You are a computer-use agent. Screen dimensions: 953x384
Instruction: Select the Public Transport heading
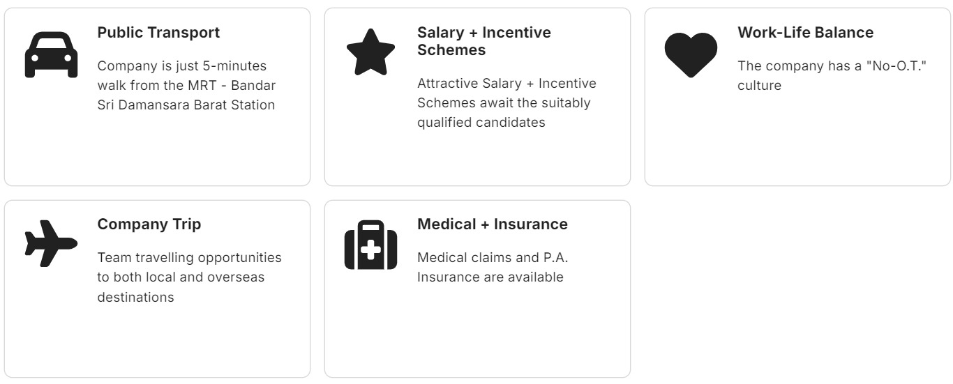click(158, 33)
